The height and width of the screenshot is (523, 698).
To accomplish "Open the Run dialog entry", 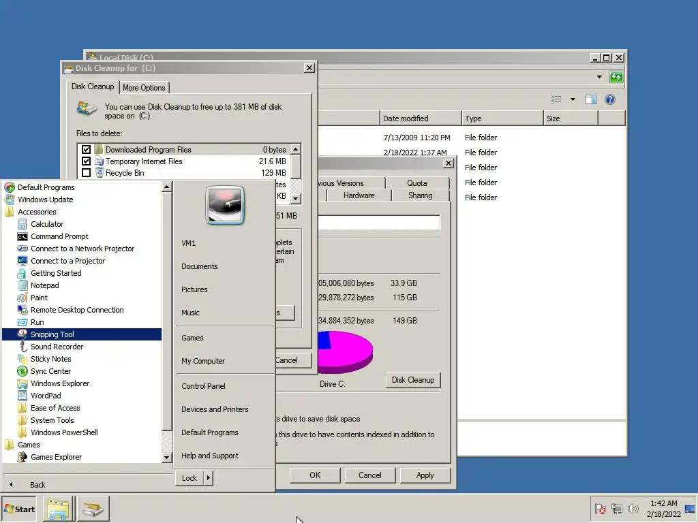I will [82, 322].
